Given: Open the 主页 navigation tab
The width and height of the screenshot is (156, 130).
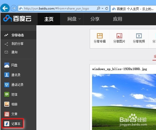Looking at the screenshot, I should [49, 19].
